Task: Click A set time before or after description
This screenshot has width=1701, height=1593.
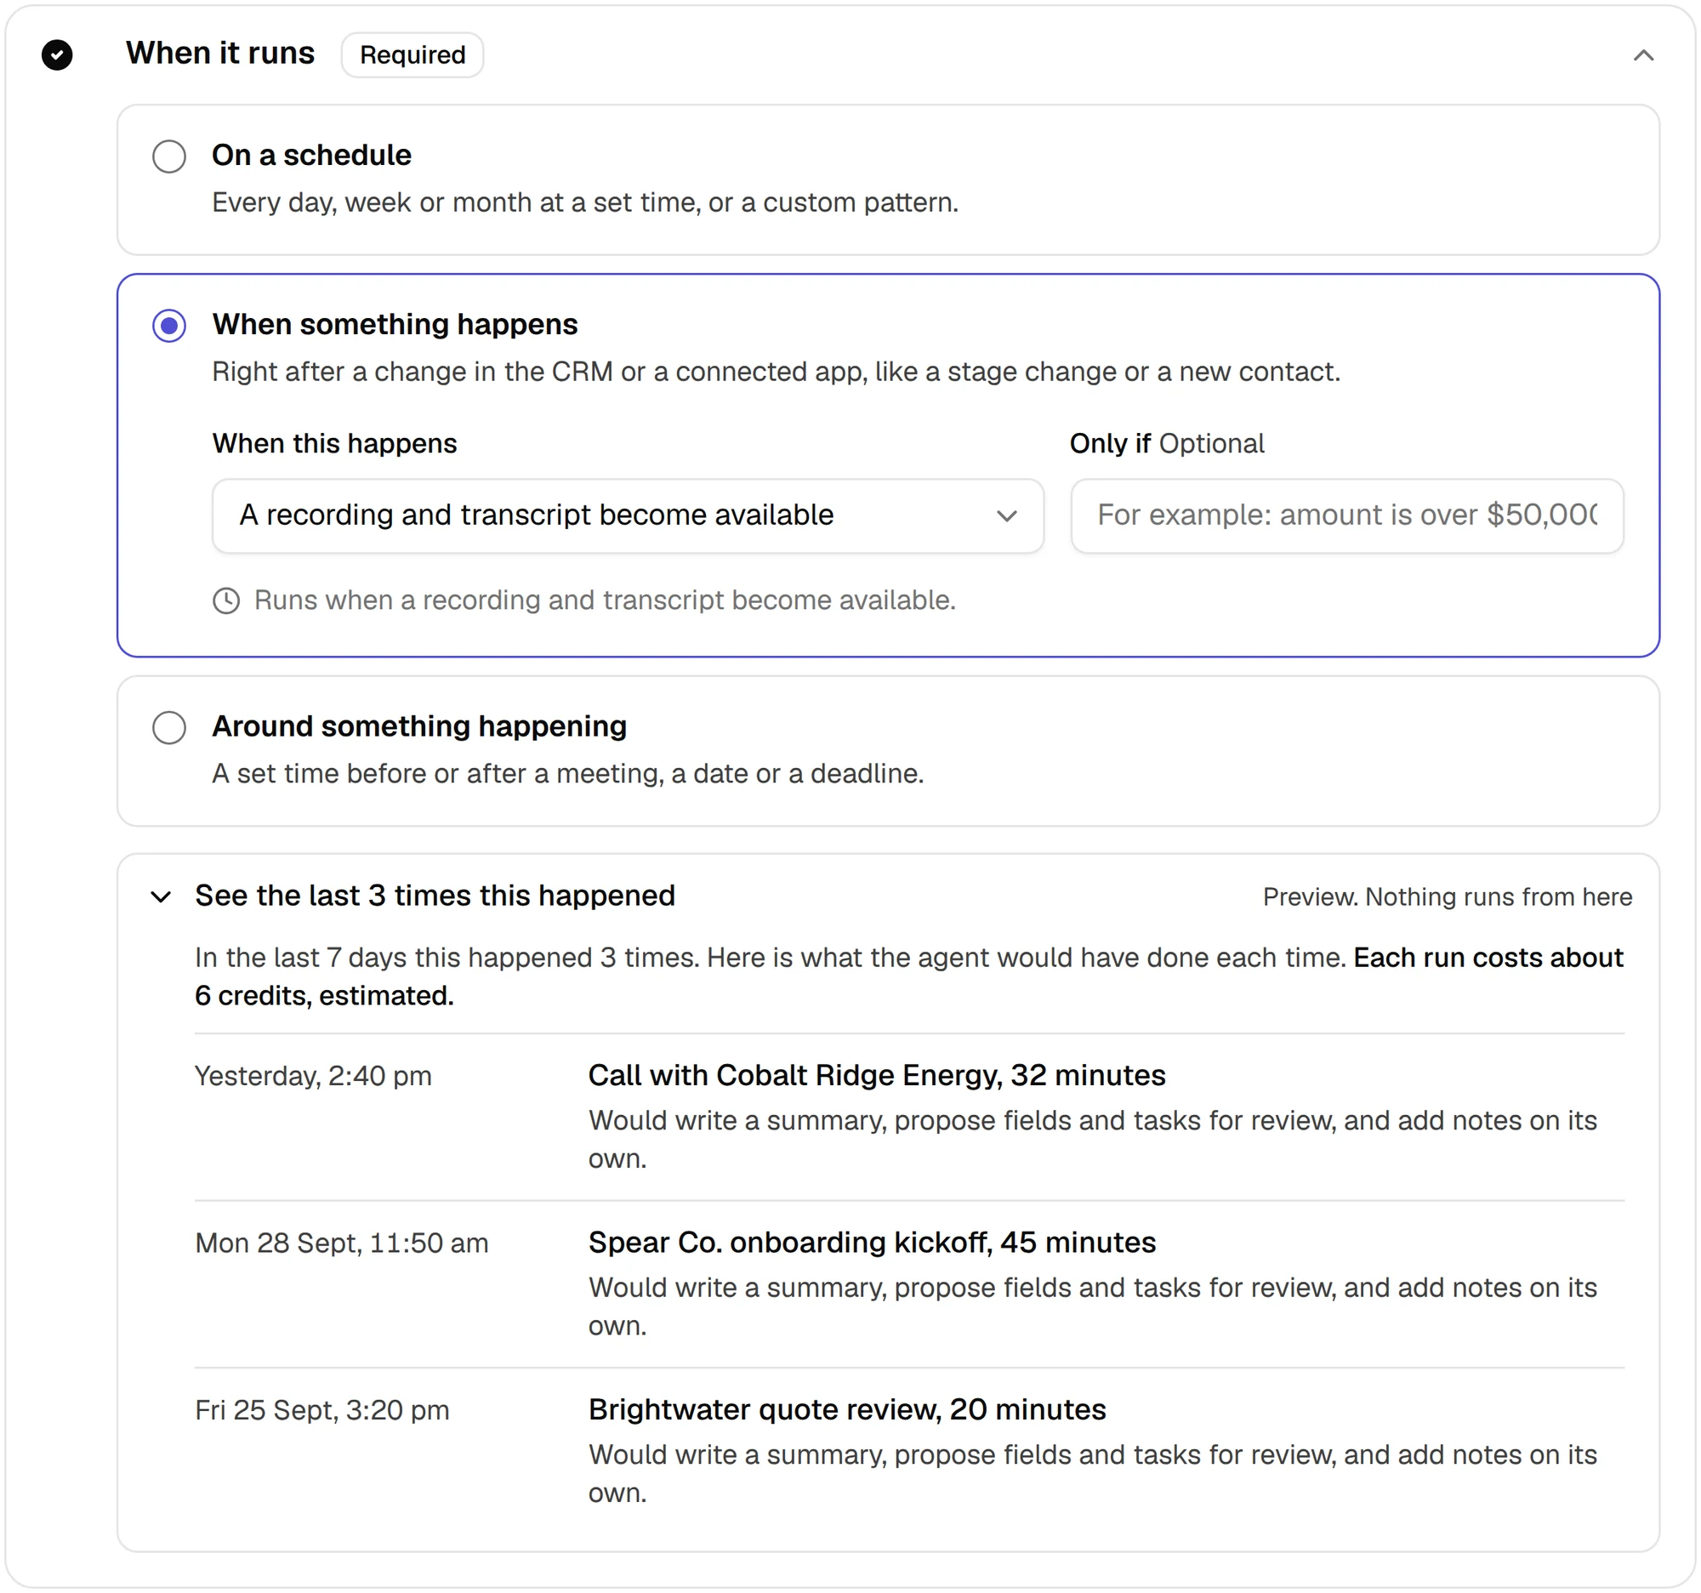Action: point(568,773)
